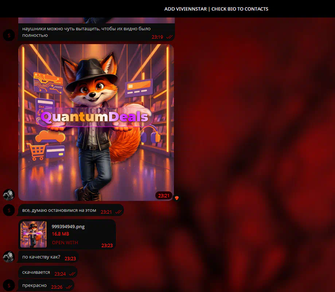Viewport: 335px width, 292px height.
Task: Click the ADD VIVIENNSTAR header banner
Action: (x=216, y=9)
